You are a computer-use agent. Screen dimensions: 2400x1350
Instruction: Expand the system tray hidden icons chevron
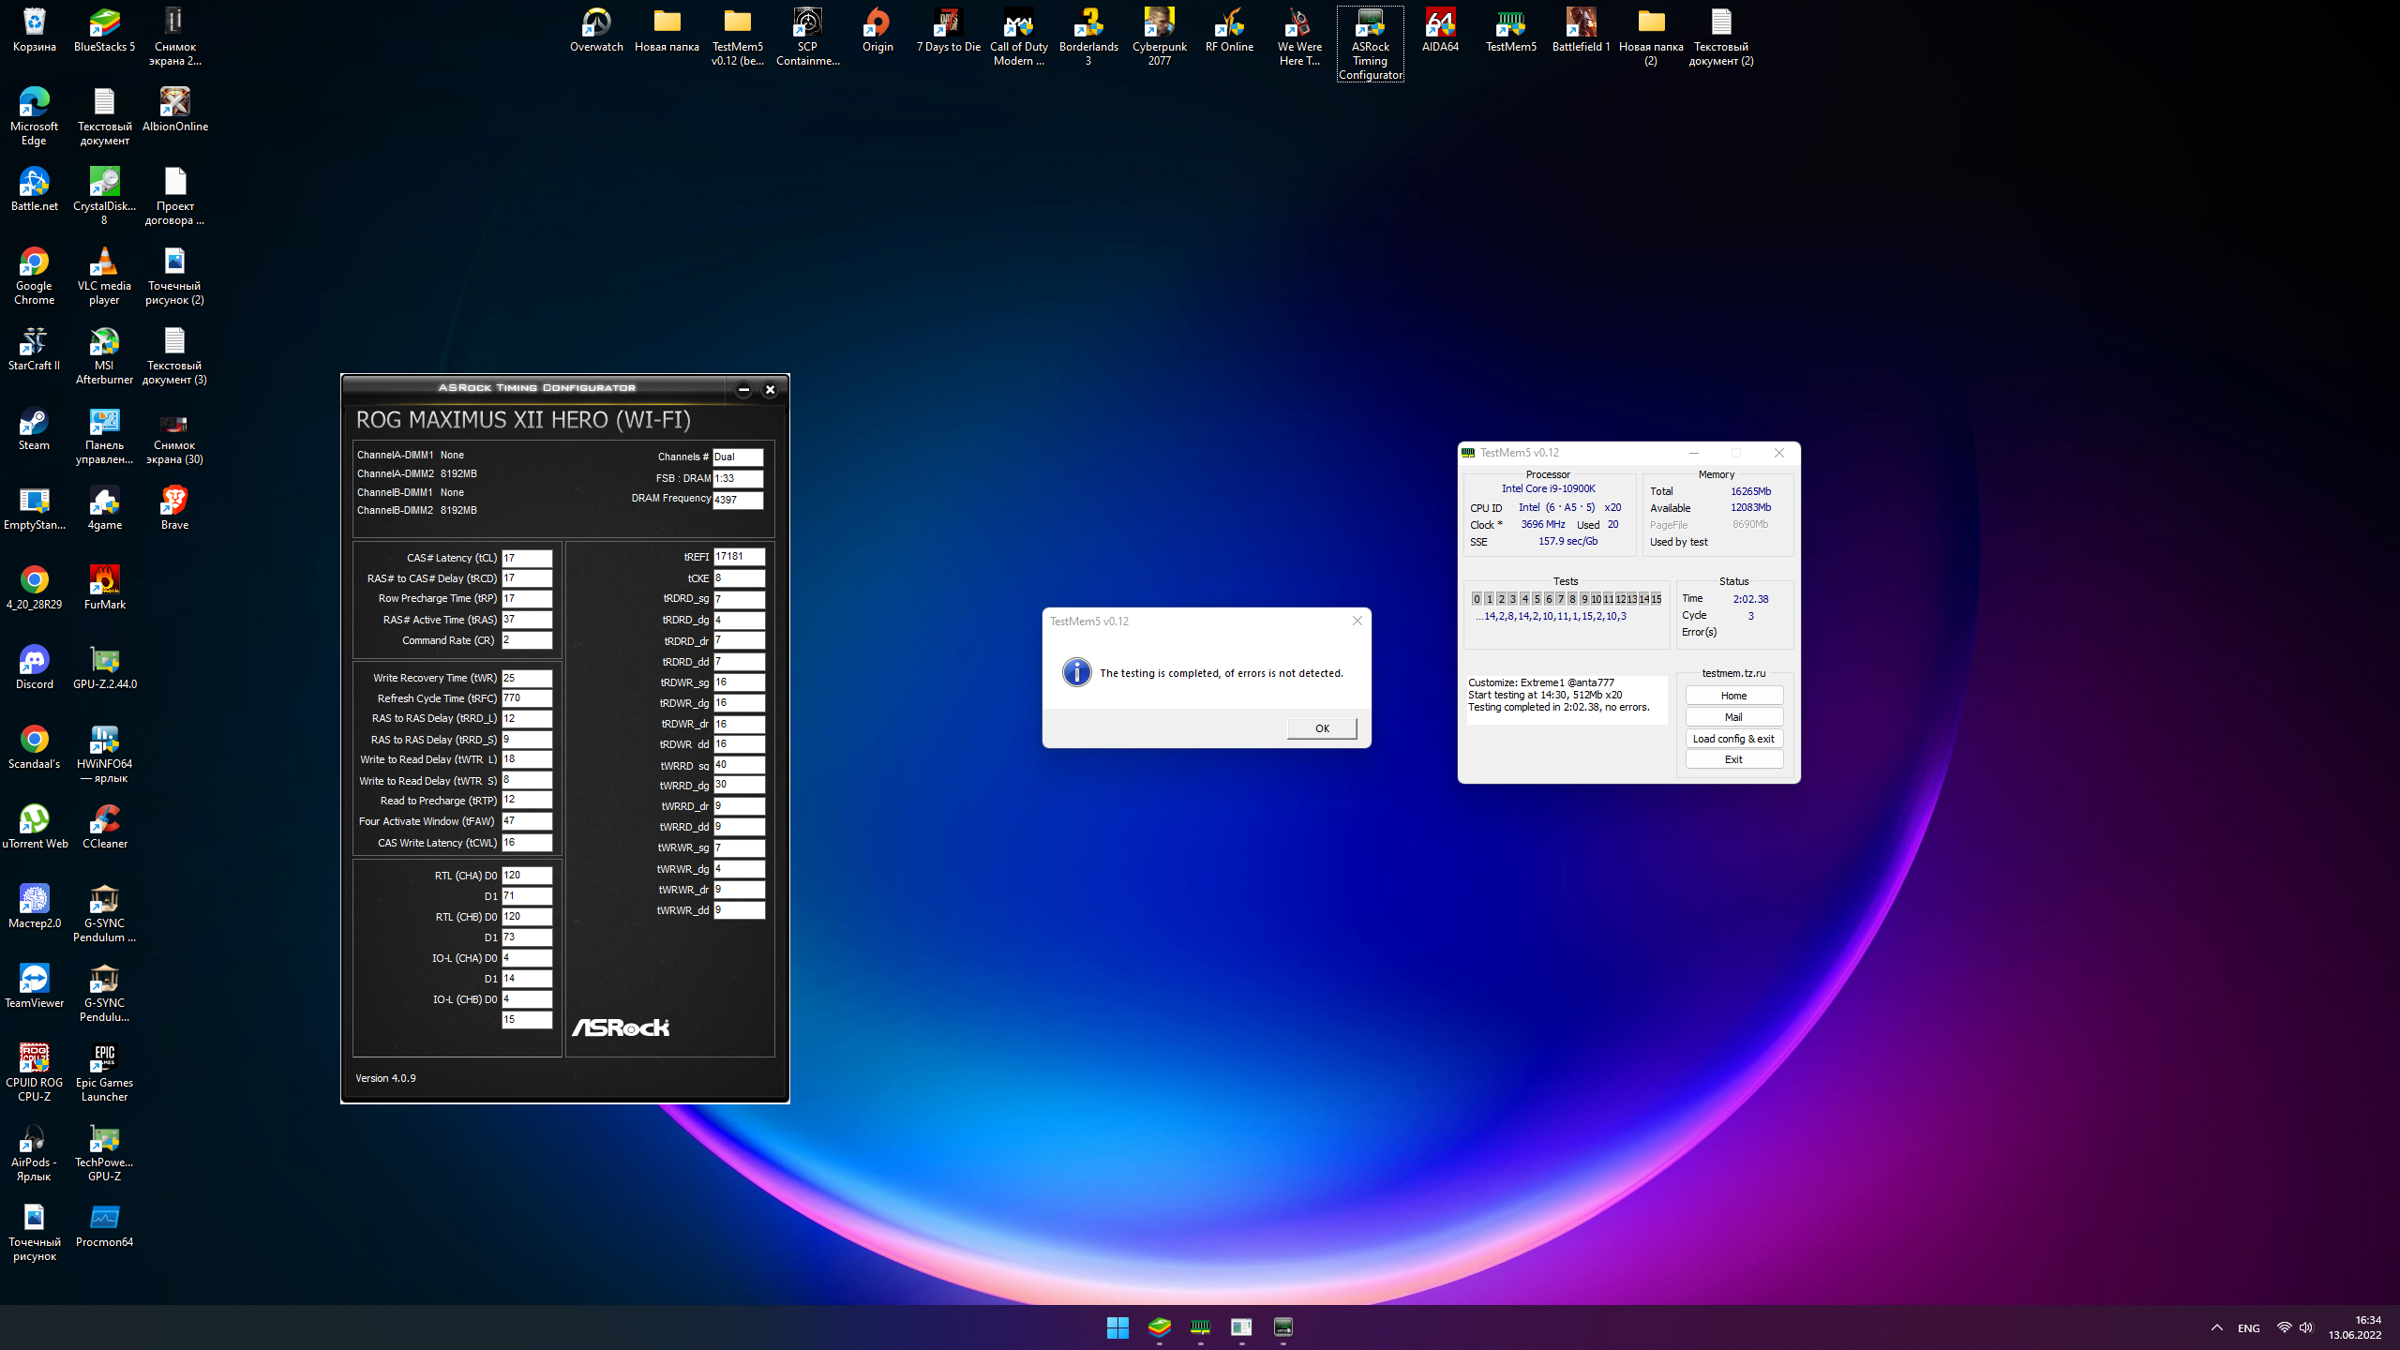[x=2217, y=1327]
